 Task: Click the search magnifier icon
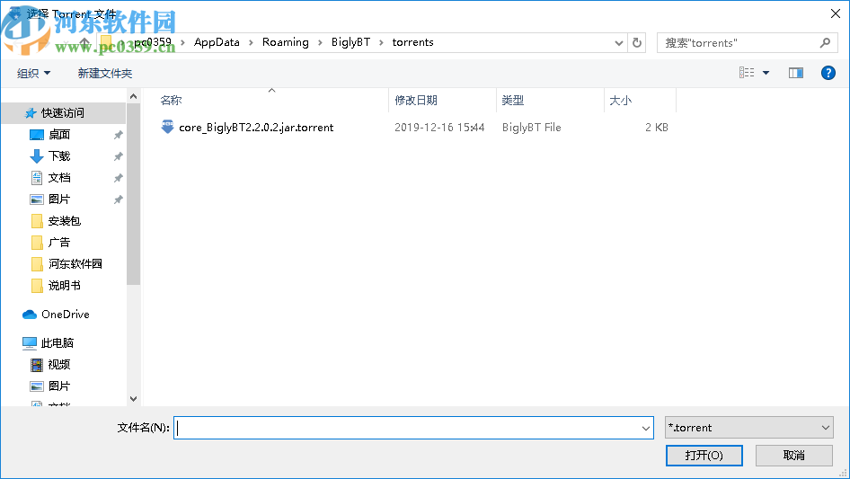click(825, 43)
